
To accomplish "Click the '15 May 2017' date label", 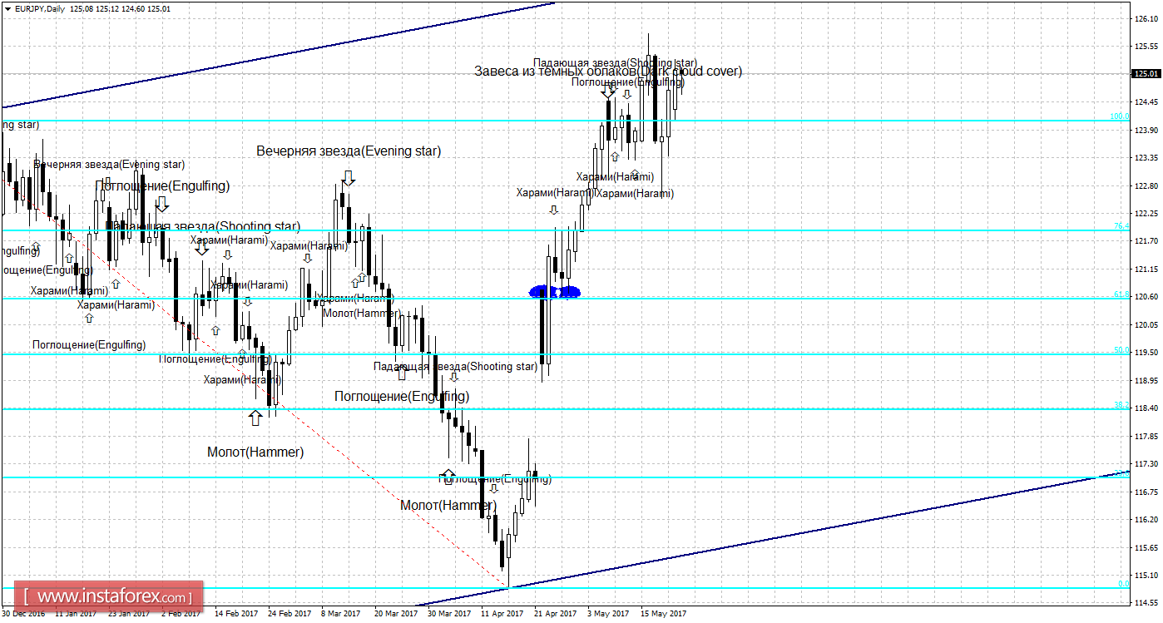I will (x=662, y=614).
